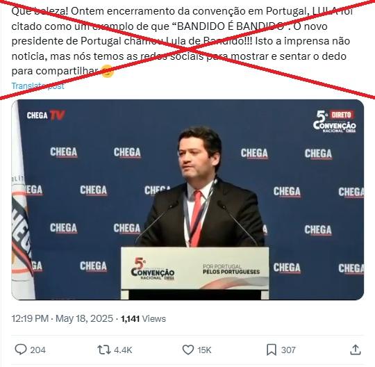The image size is (375, 367).
Task: Click the 204 replies count
Action: point(37,350)
